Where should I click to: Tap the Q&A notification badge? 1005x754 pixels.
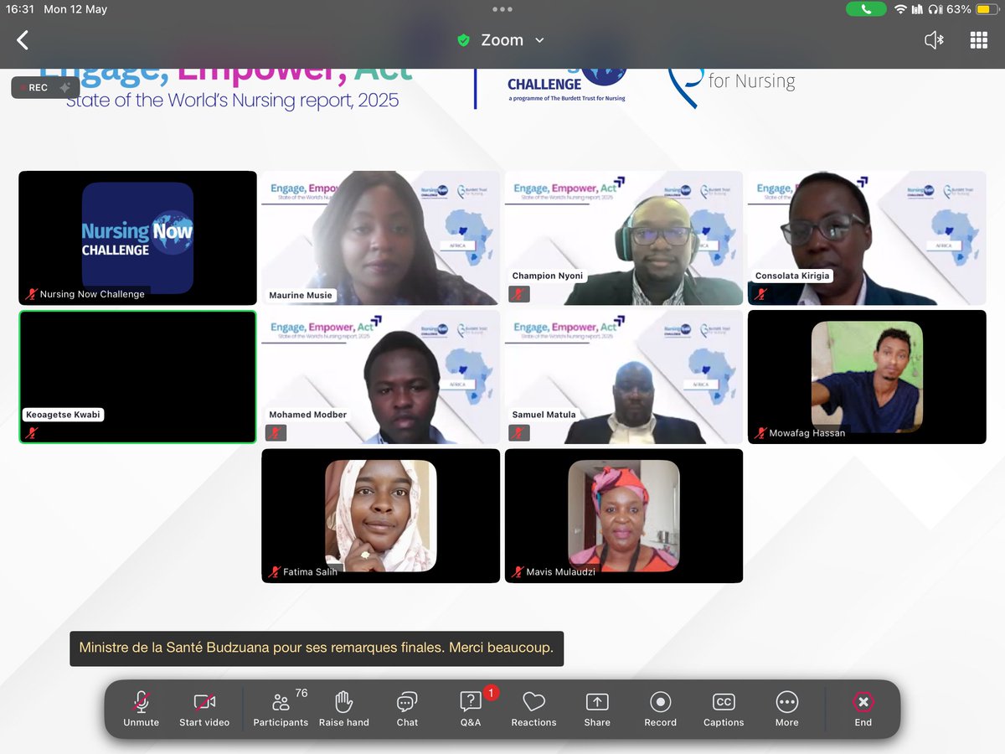click(x=491, y=693)
